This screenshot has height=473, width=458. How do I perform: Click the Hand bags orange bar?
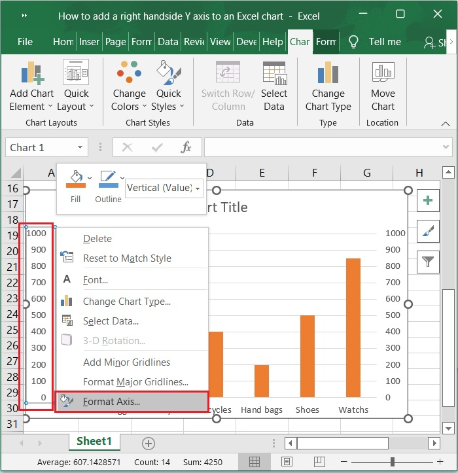[x=261, y=381]
